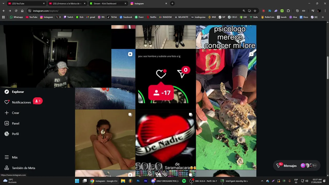Open Intelligent standby list taskbar window

pos(234,181)
